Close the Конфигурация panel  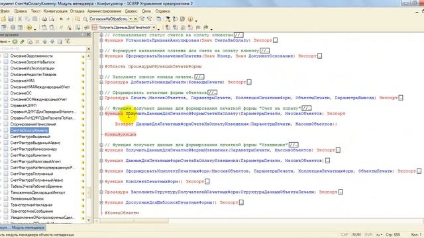point(88,34)
